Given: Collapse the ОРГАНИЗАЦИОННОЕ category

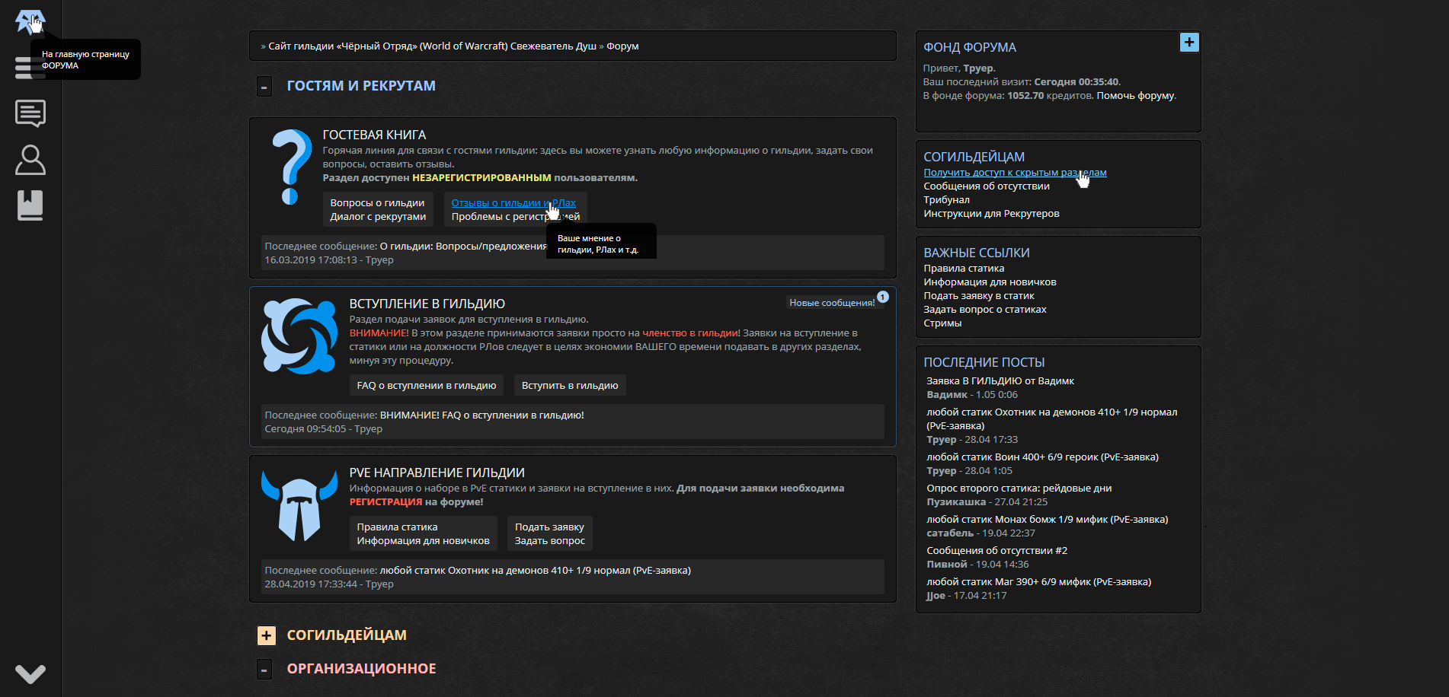Looking at the screenshot, I should [x=264, y=670].
